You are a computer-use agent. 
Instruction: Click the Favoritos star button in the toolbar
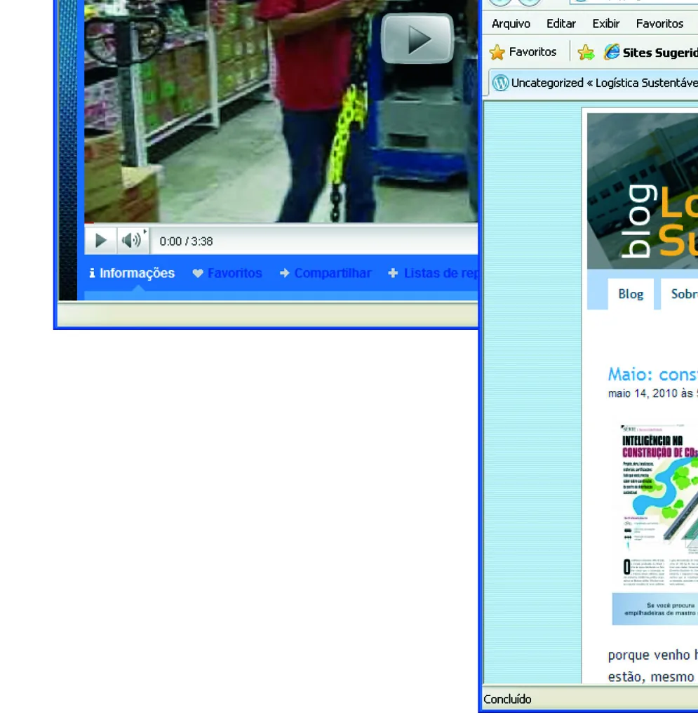tap(523, 52)
